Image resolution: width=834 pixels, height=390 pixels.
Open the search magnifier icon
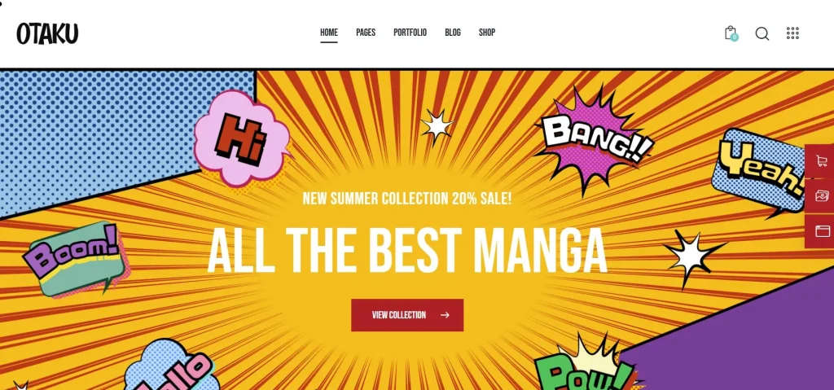(762, 33)
